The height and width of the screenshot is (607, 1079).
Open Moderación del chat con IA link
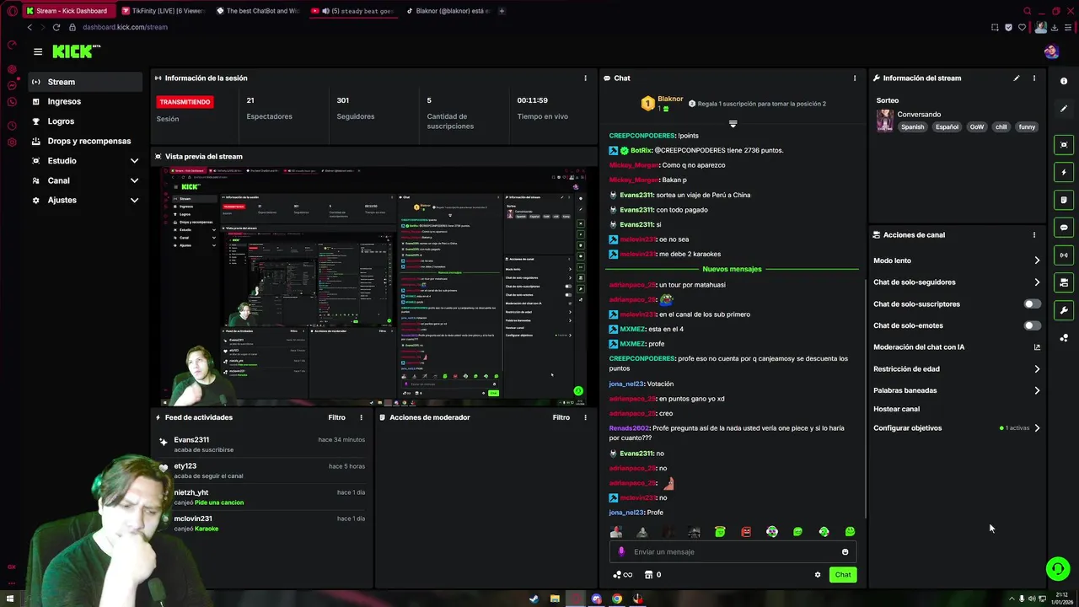coord(957,347)
